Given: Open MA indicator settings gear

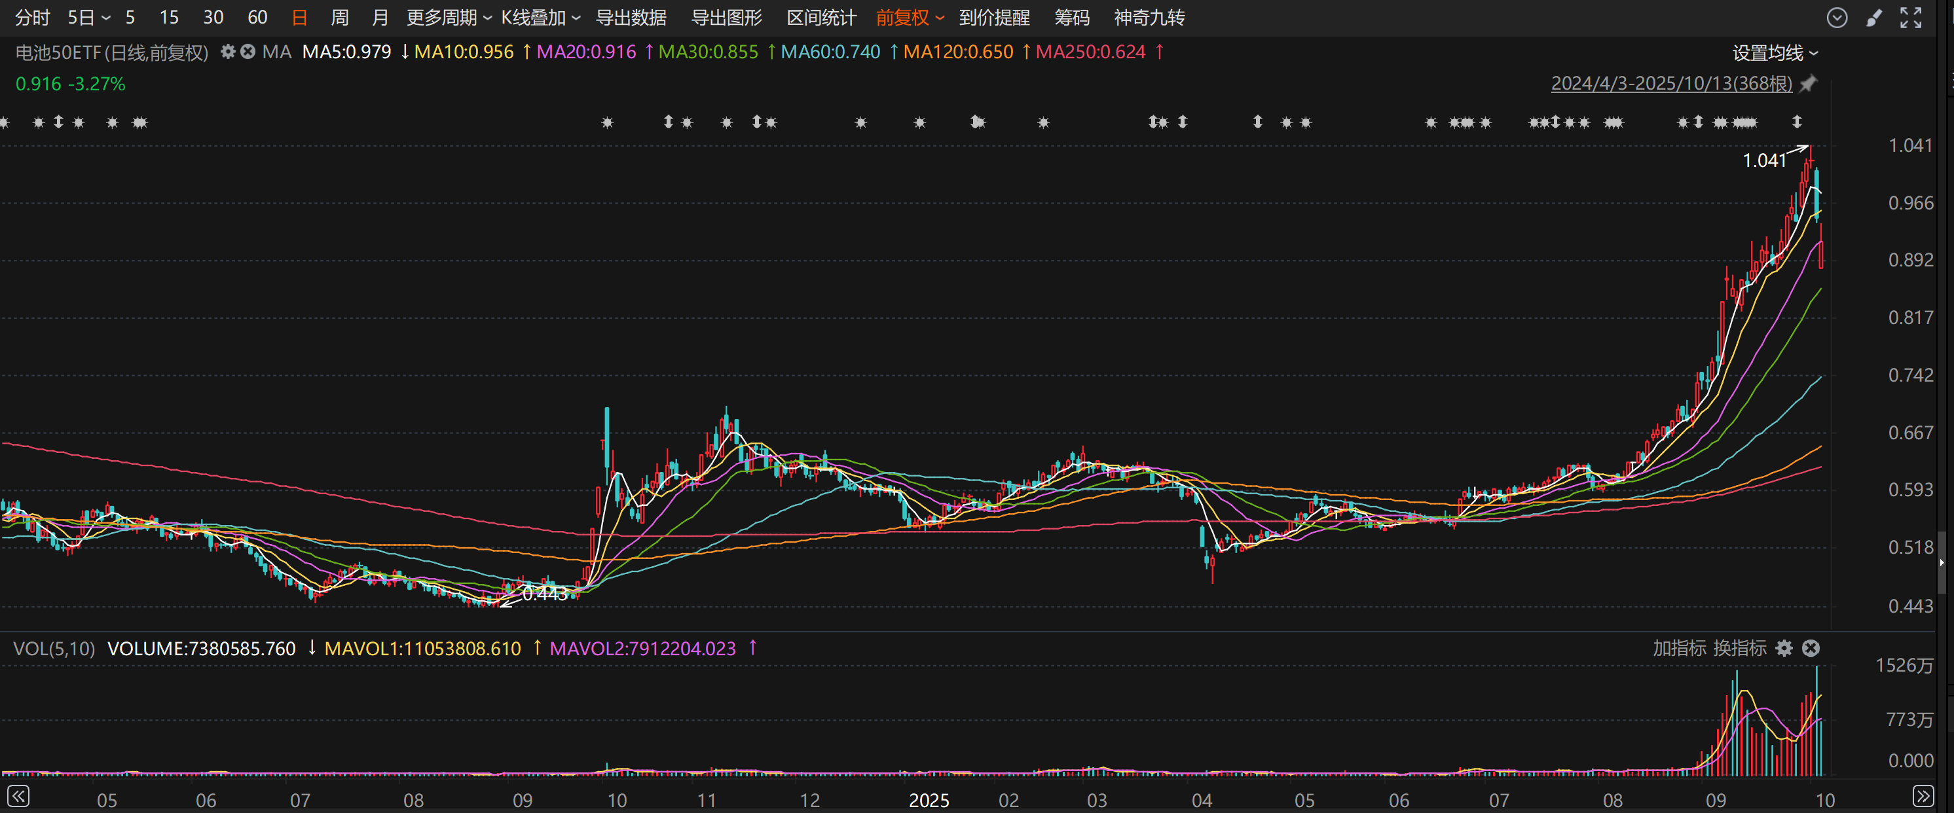Looking at the screenshot, I should [x=228, y=52].
